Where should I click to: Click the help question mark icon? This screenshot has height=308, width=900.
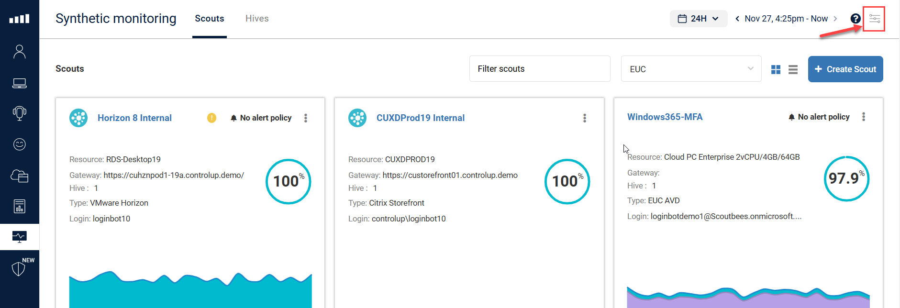click(856, 19)
